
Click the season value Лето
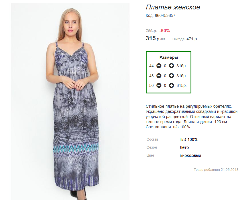click(x=184, y=147)
